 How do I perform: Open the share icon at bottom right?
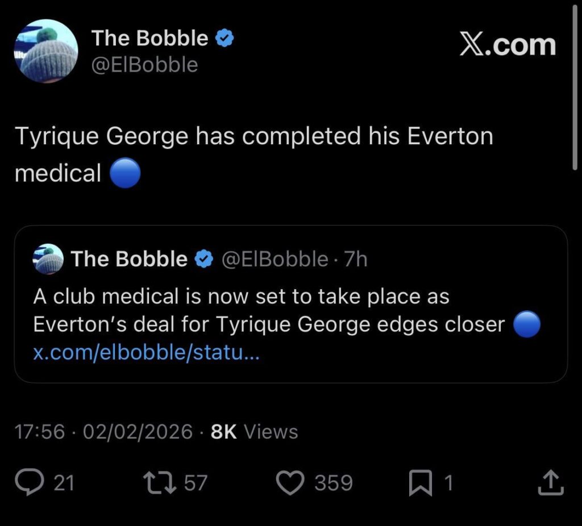[550, 482]
